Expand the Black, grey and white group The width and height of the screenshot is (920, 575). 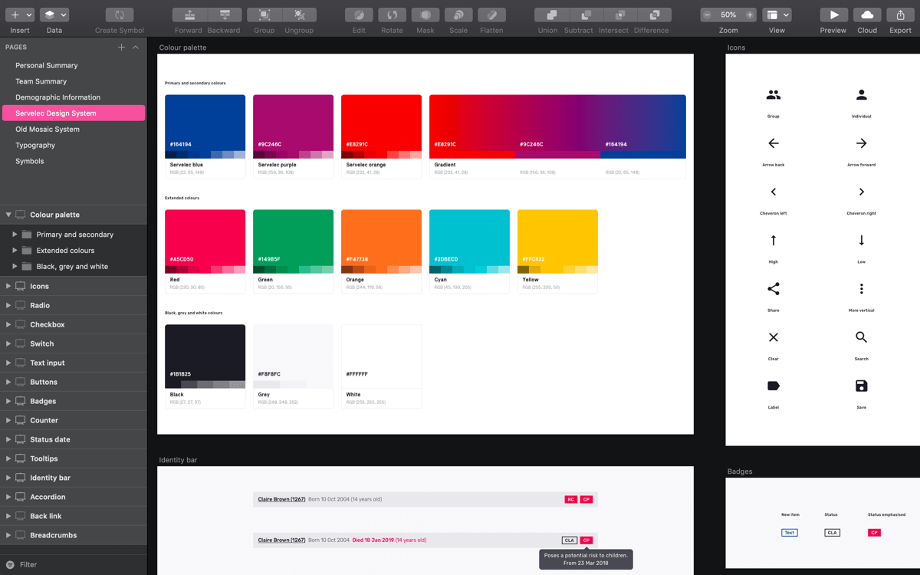(x=15, y=267)
